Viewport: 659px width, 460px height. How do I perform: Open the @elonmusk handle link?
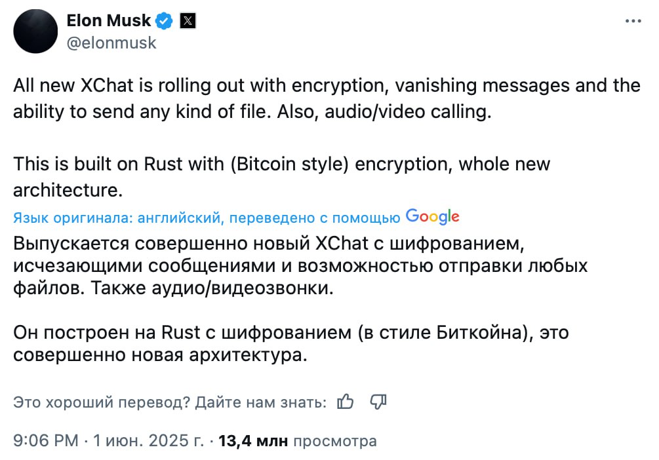[x=111, y=43]
